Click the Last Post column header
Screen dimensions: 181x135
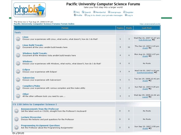tap(147, 28)
